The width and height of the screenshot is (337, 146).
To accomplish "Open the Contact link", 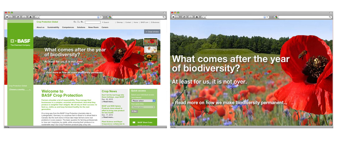I will pos(128,22).
